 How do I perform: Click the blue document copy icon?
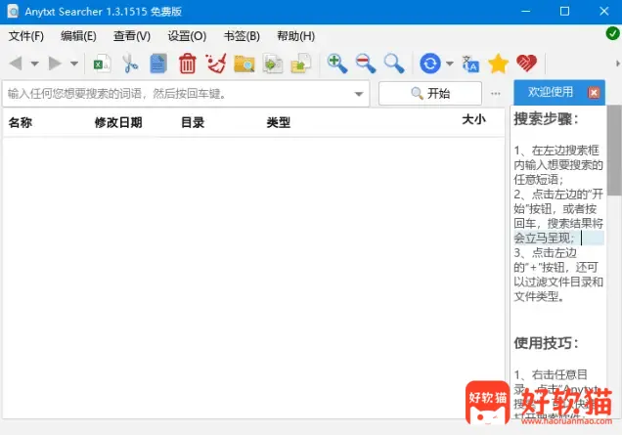tap(158, 64)
